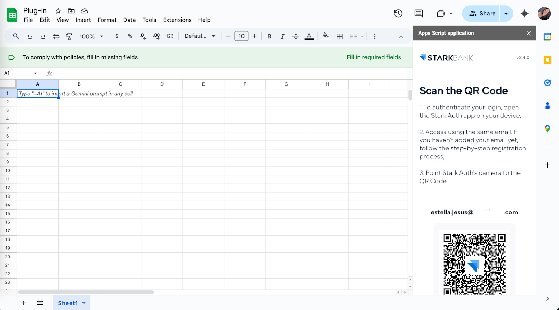The image size is (559, 310).
Task: Click the Stark Bank QR code
Action: [474, 264]
